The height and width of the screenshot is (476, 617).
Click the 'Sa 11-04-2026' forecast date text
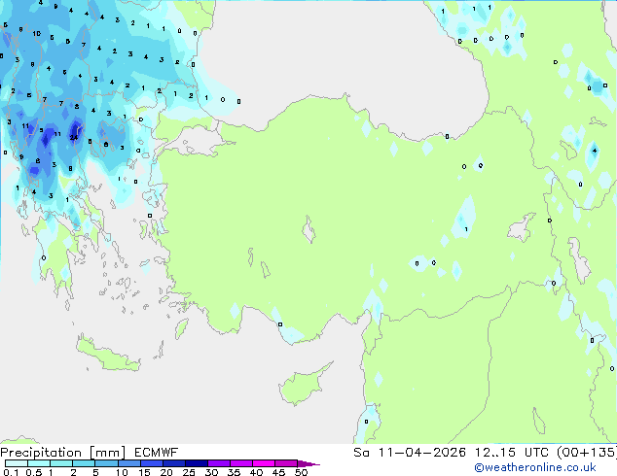[410, 453]
